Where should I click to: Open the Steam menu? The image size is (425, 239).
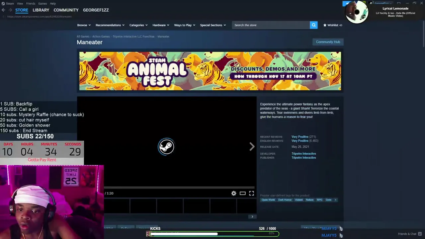click(10, 3)
